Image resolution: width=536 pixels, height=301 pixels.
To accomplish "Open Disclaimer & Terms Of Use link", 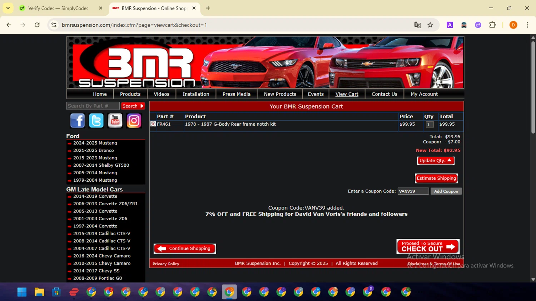I will (434, 264).
